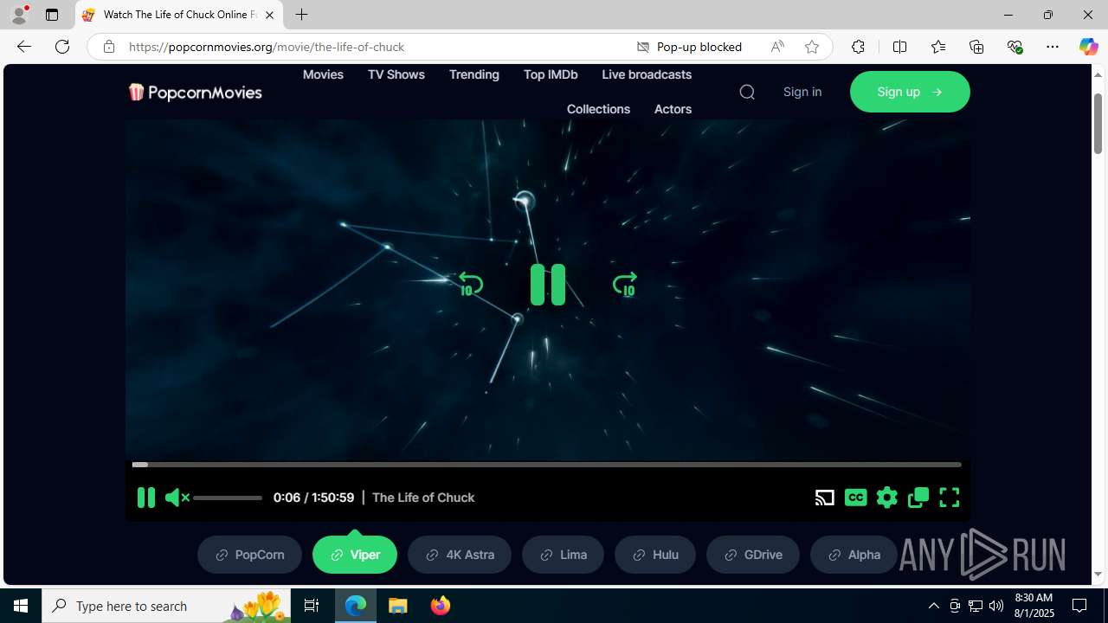Click the address bar URL
This screenshot has width=1108, height=623.
(x=267, y=47)
